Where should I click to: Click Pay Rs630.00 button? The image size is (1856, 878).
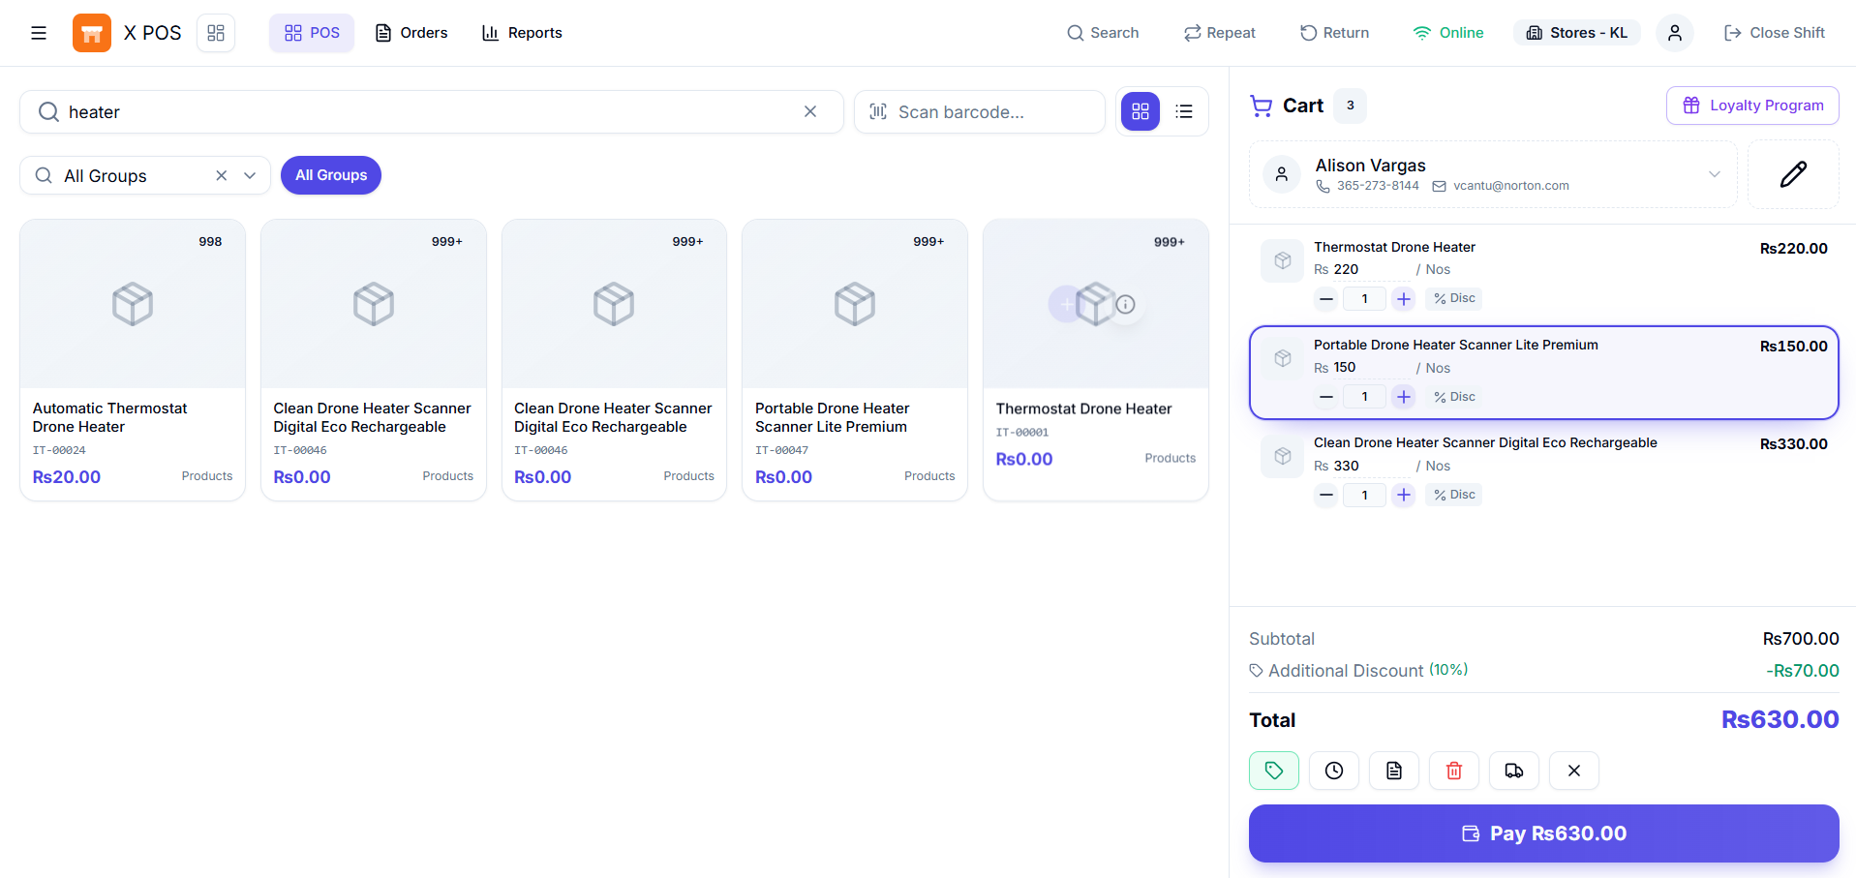(x=1543, y=833)
